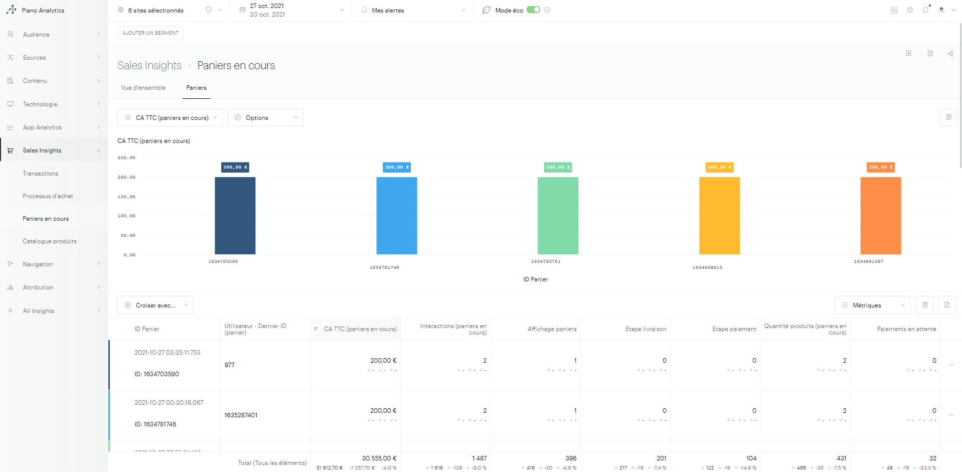Export the table using the download icon
Screen dimensions: 962x472
946,305
